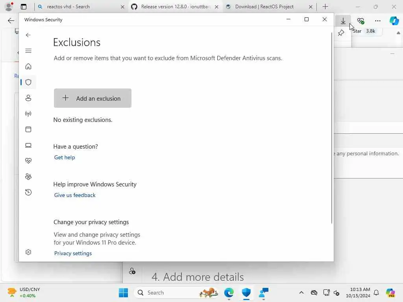
Task: Open the notification bell icon
Action: 376,293
